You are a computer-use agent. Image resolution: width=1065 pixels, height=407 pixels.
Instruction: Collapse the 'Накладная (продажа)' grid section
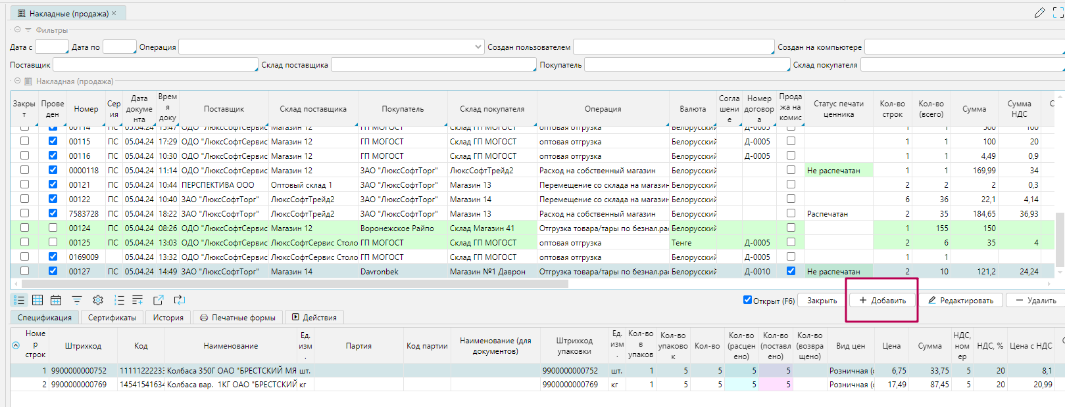coord(18,81)
